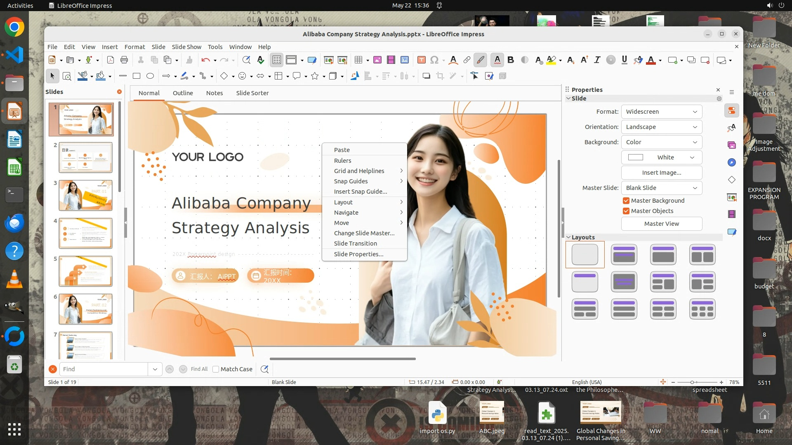Click the Insert Image button
The width and height of the screenshot is (792, 445).
(661, 173)
